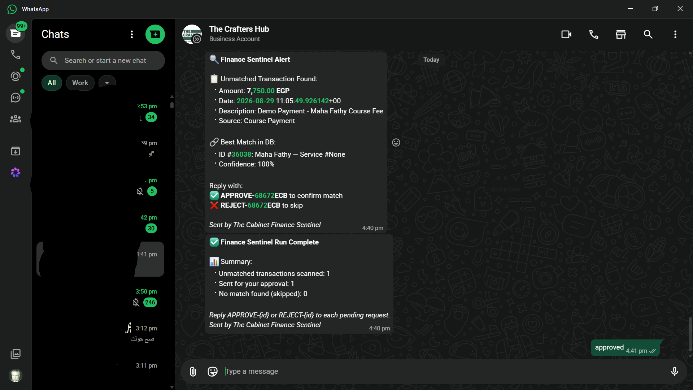Screen dimensions: 693x390
Task: Focus the Search or start a new chat field
Action: (103, 60)
